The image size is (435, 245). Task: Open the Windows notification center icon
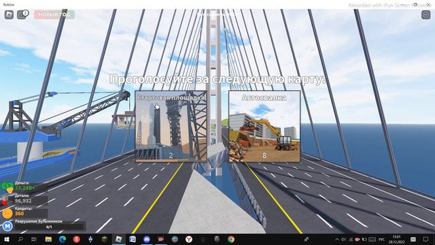pos(426,239)
